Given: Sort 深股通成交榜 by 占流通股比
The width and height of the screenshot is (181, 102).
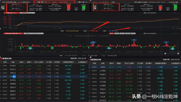Looking at the screenshot, I should click(x=176, y=63).
